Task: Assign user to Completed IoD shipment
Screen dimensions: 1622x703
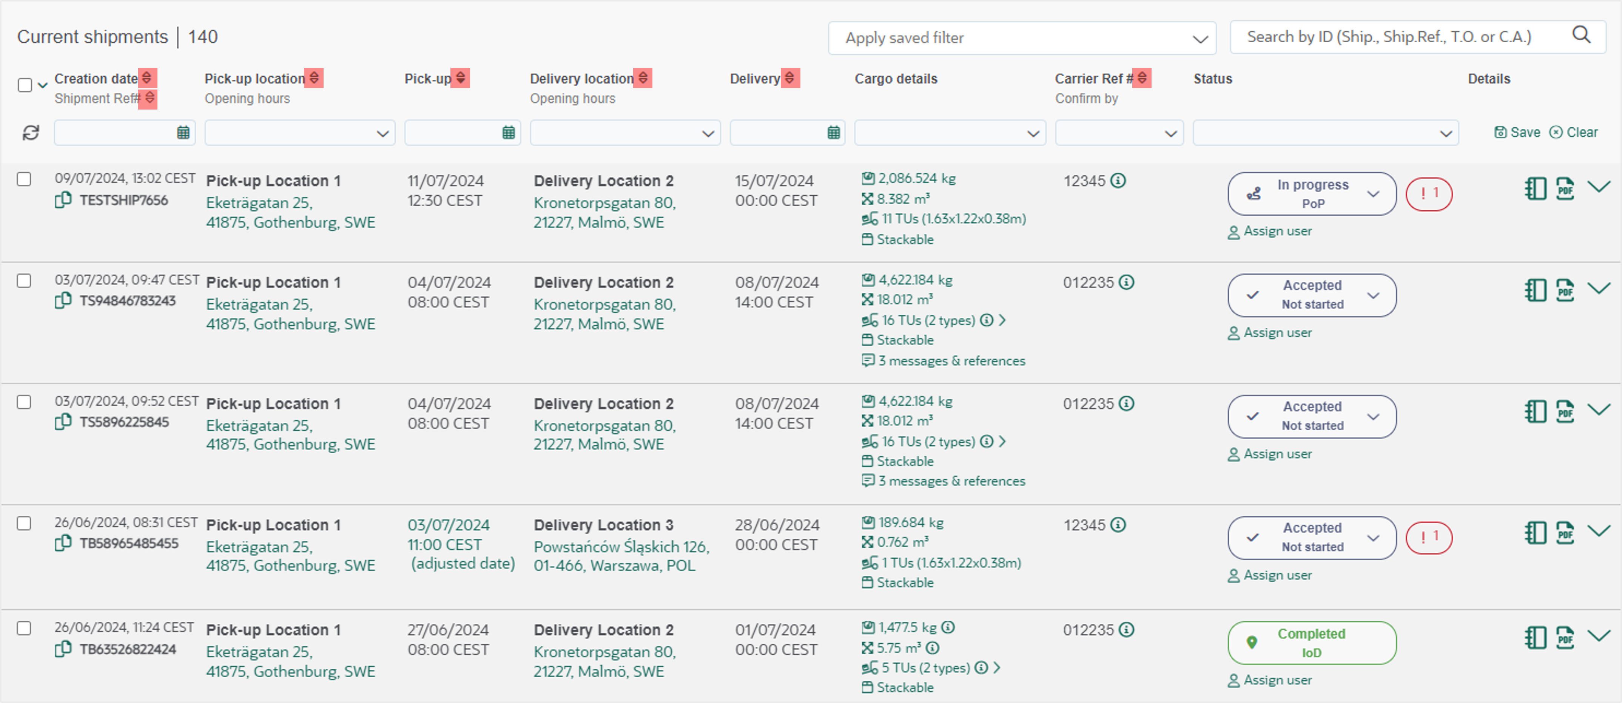Action: point(1270,680)
